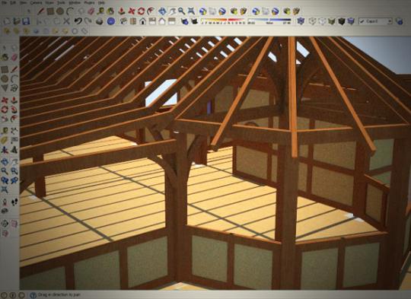Select the Zoom magnifier in top toolbar
This screenshot has width=411, height=299.
coord(181,11)
